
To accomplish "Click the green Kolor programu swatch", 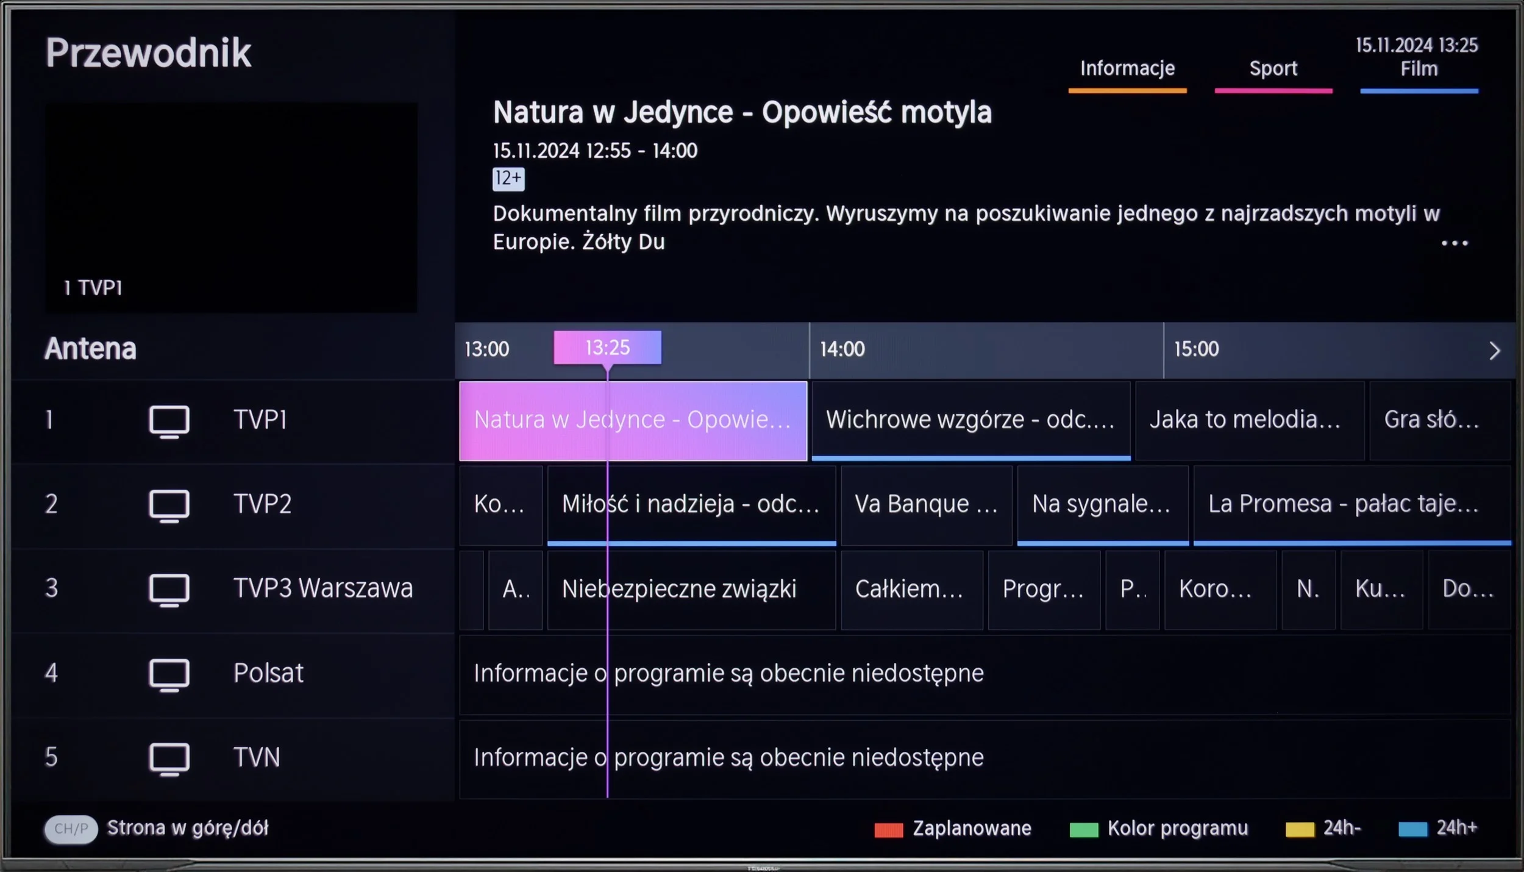I will pyautogui.click(x=1083, y=830).
